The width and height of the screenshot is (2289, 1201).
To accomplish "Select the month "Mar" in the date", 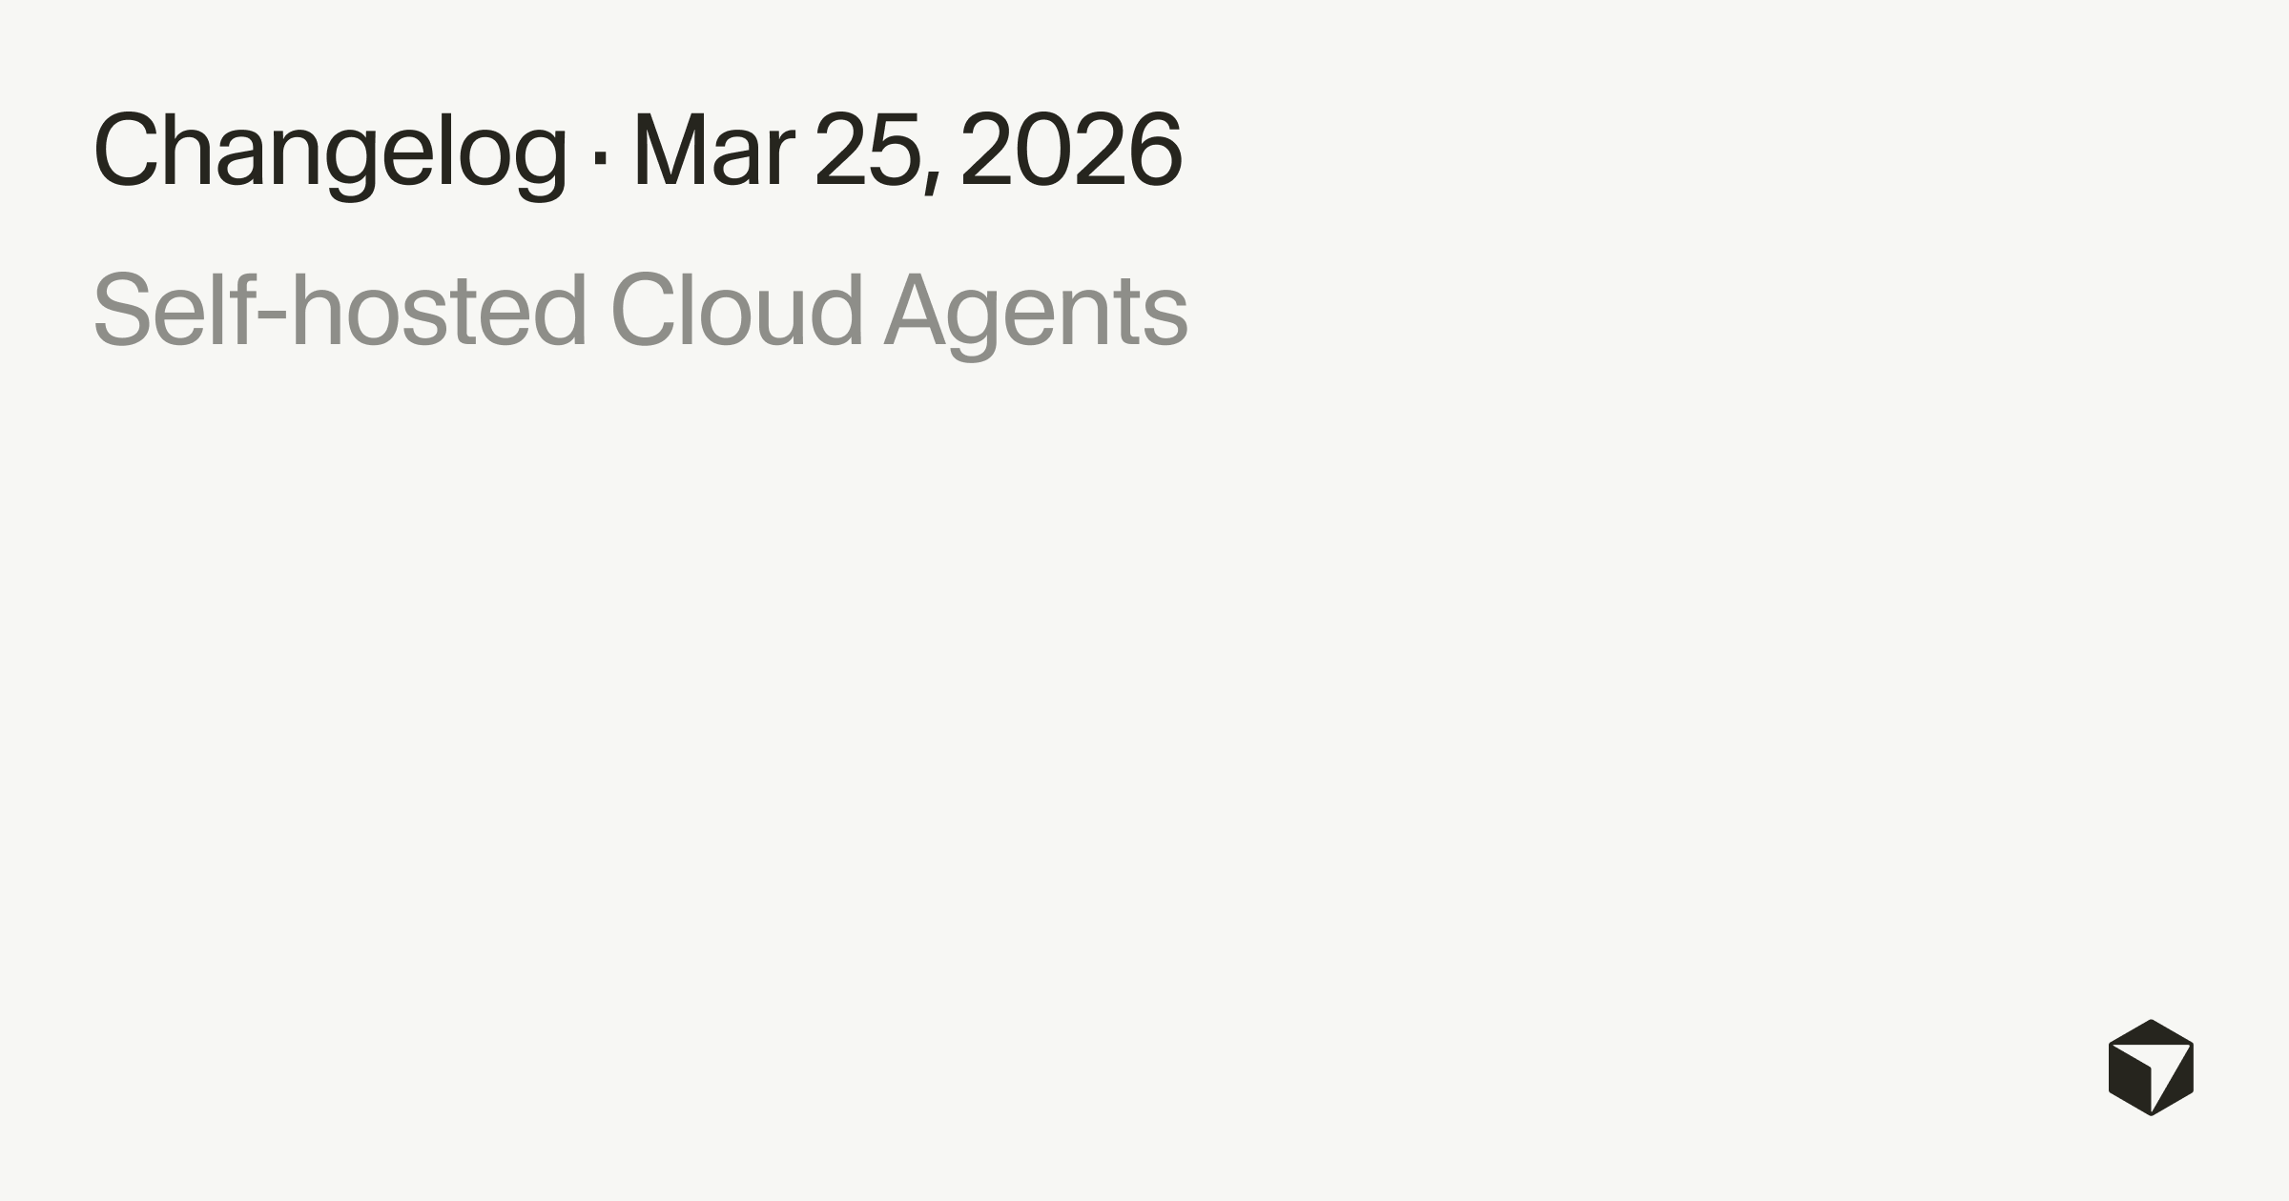I will coord(713,151).
